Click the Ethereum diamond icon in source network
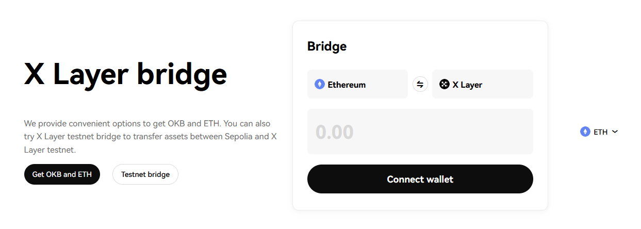Viewport: 641px width, 229px height. coord(320,85)
